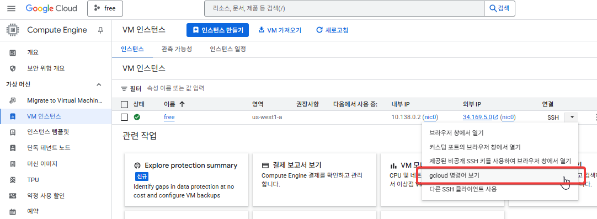Click the SSH dropdown arrow
The height and width of the screenshot is (219, 597).
[572, 117]
